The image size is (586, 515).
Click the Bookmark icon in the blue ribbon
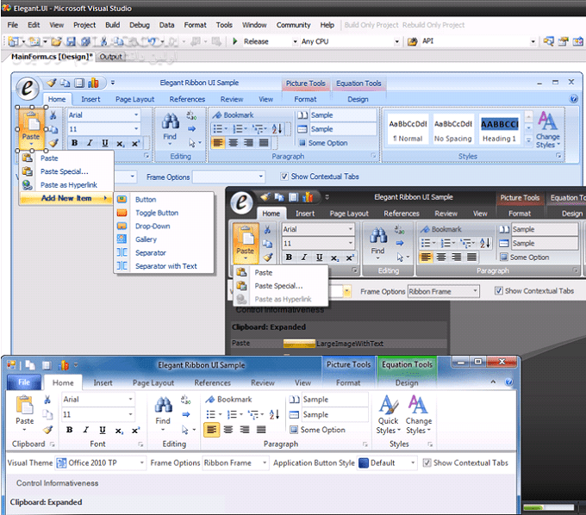point(217,115)
